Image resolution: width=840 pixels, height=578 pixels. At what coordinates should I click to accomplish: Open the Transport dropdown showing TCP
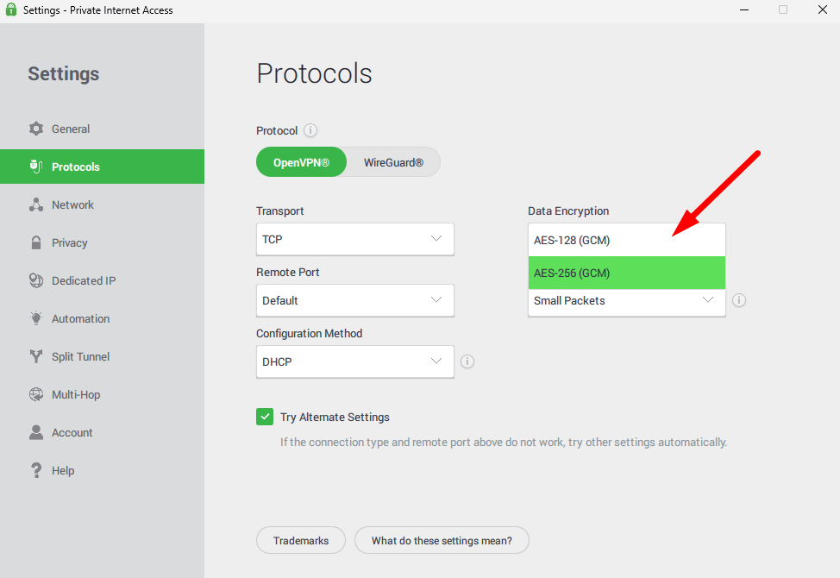354,239
